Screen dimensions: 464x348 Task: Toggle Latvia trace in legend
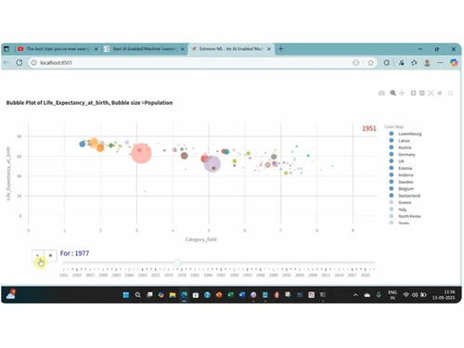click(x=399, y=140)
